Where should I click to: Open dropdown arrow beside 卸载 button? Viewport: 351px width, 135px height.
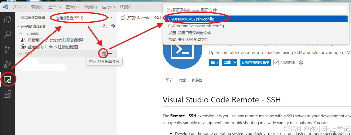235,62
